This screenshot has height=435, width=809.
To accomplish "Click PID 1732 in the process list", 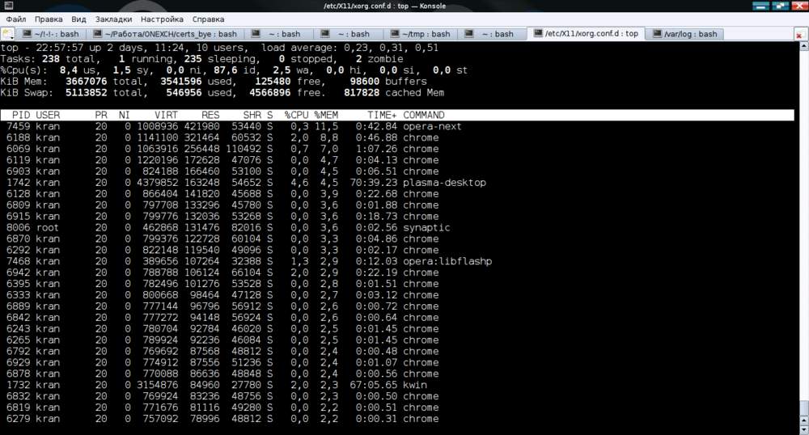I will click(19, 385).
